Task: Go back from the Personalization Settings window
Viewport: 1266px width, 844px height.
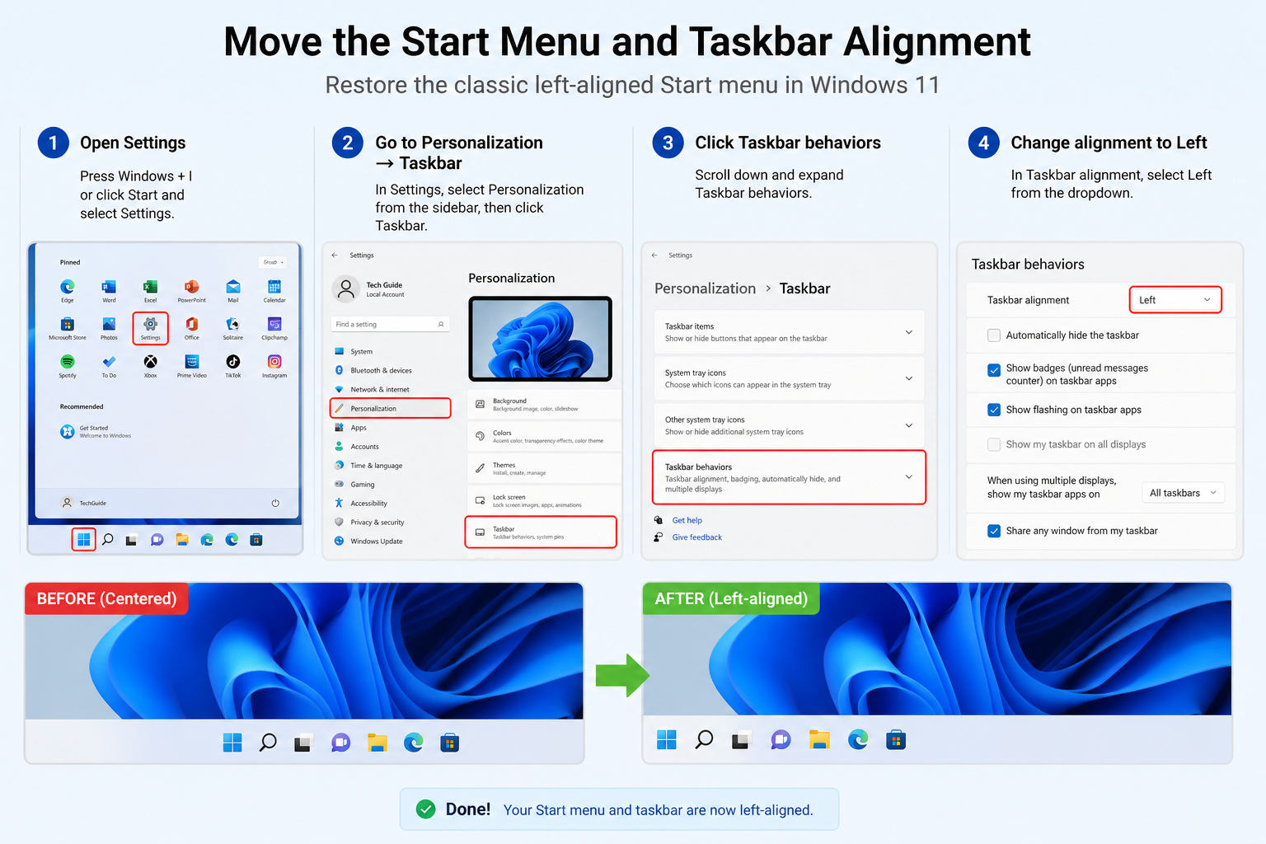Action: pyautogui.click(x=335, y=256)
